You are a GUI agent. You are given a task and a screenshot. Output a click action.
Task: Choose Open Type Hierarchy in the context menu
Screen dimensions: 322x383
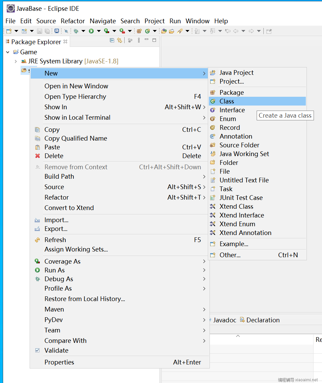pos(120,96)
